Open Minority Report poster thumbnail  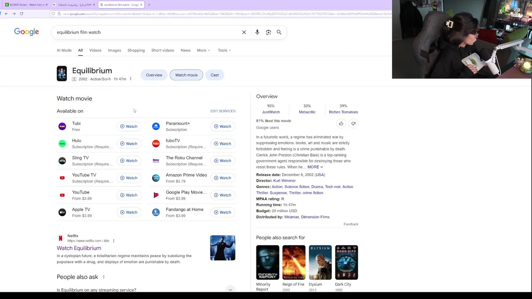(x=268, y=262)
